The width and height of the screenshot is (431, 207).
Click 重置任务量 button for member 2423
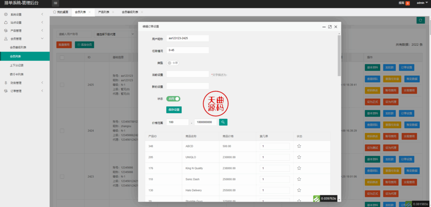(x=392, y=170)
